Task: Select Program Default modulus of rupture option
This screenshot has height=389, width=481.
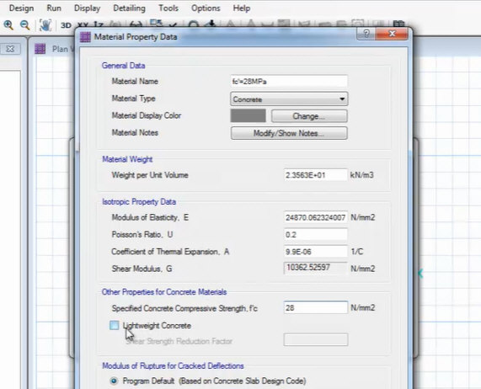Action: tap(114, 381)
